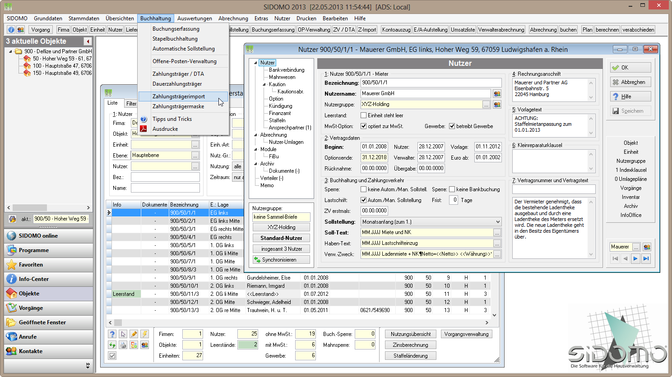Open Anrufe phone panel in sidebar

pos(49,337)
